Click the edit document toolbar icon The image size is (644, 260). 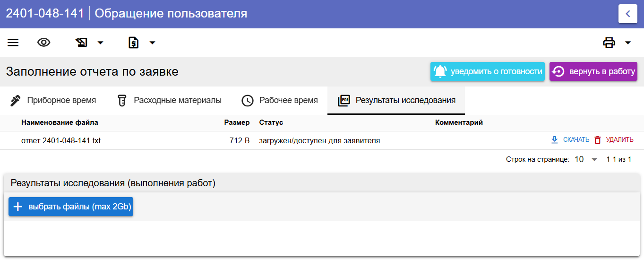[x=82, y=43]
